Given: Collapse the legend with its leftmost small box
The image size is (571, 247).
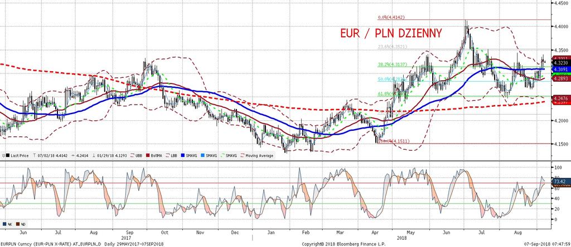Looking at the screenshot, I should [x=3, y=155].
